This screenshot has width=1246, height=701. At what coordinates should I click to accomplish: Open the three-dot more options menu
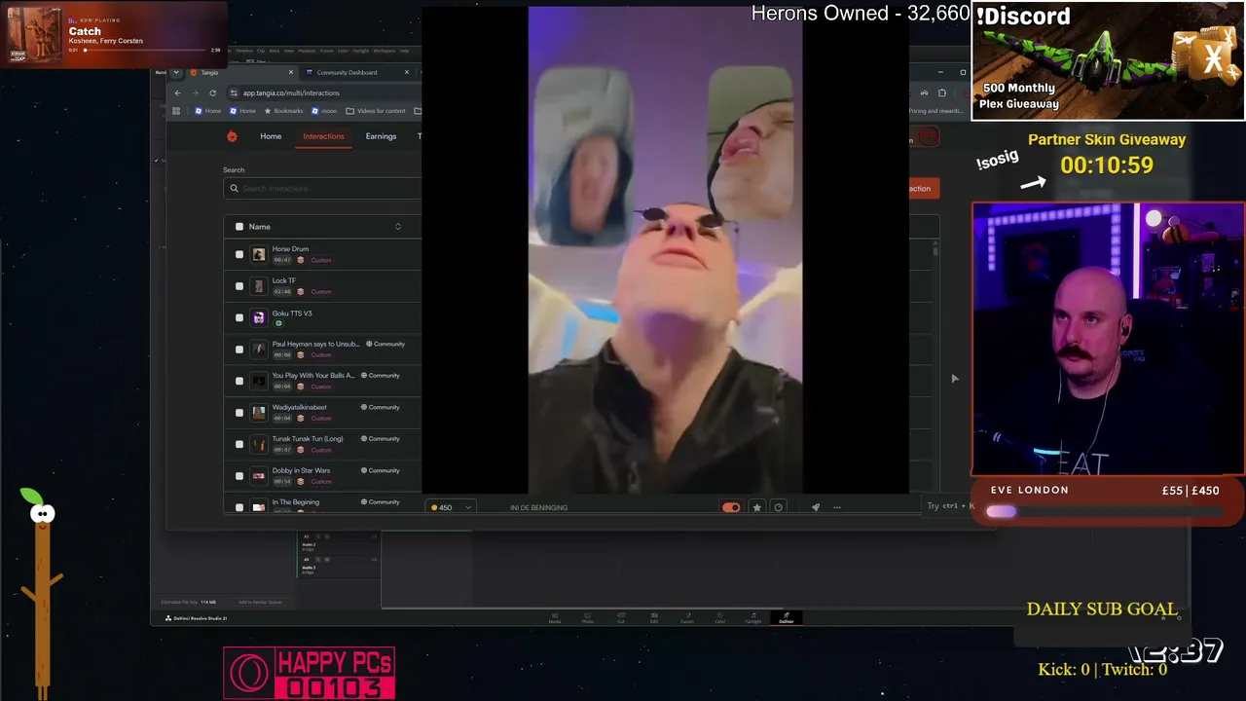click(x=836, y=507)
